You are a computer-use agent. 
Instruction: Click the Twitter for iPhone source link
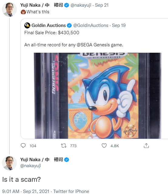coord(71,191)
